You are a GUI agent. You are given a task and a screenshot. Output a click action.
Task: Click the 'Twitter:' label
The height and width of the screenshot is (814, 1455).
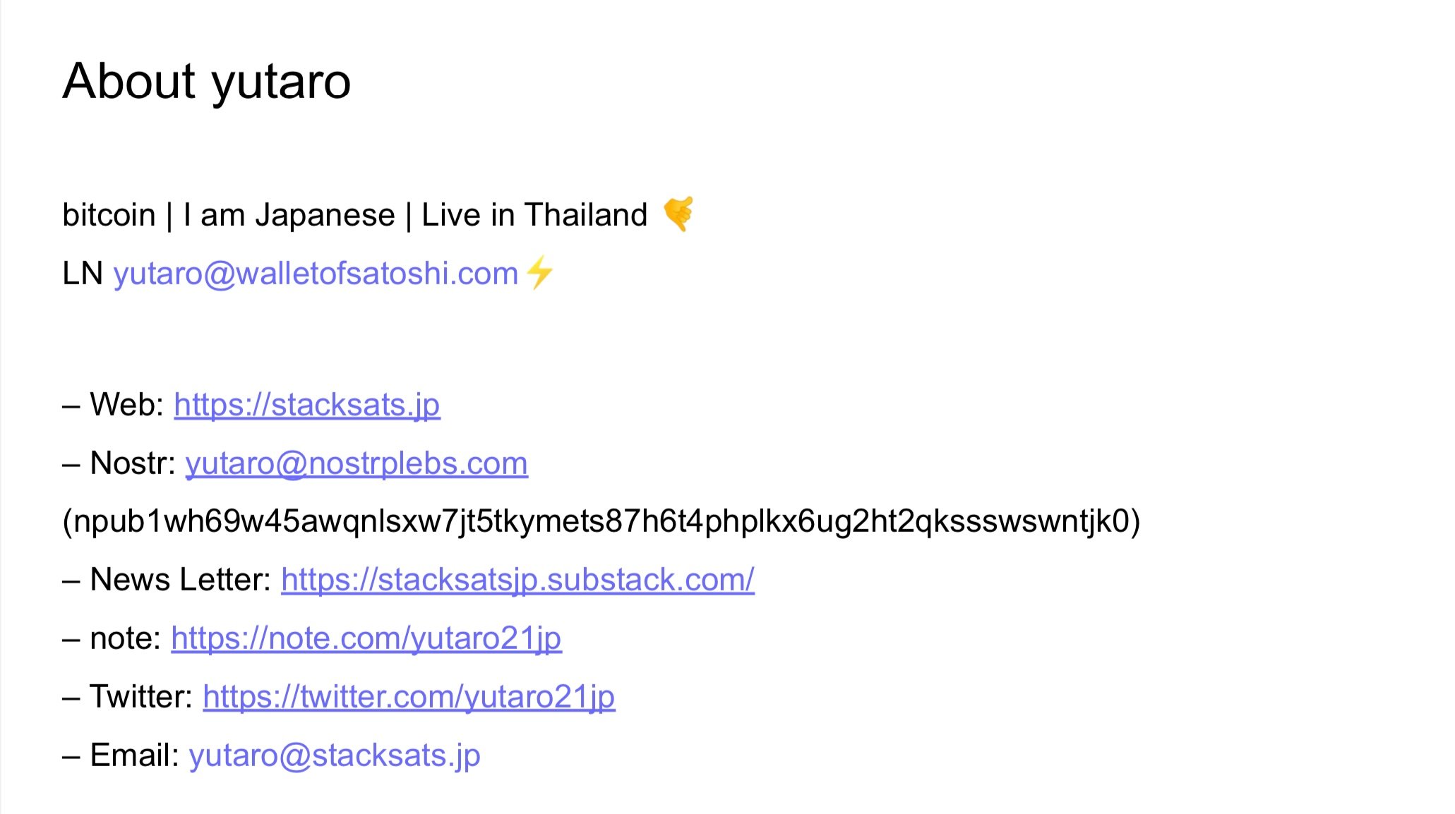tap(141, 697)
